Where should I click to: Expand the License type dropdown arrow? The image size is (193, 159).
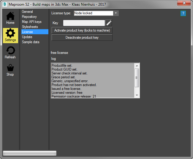point(116,13)
